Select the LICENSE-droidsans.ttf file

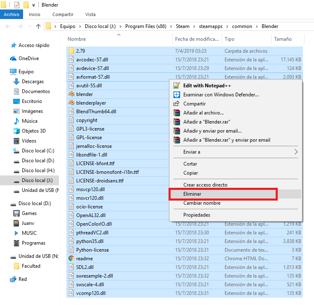(118, 181)
